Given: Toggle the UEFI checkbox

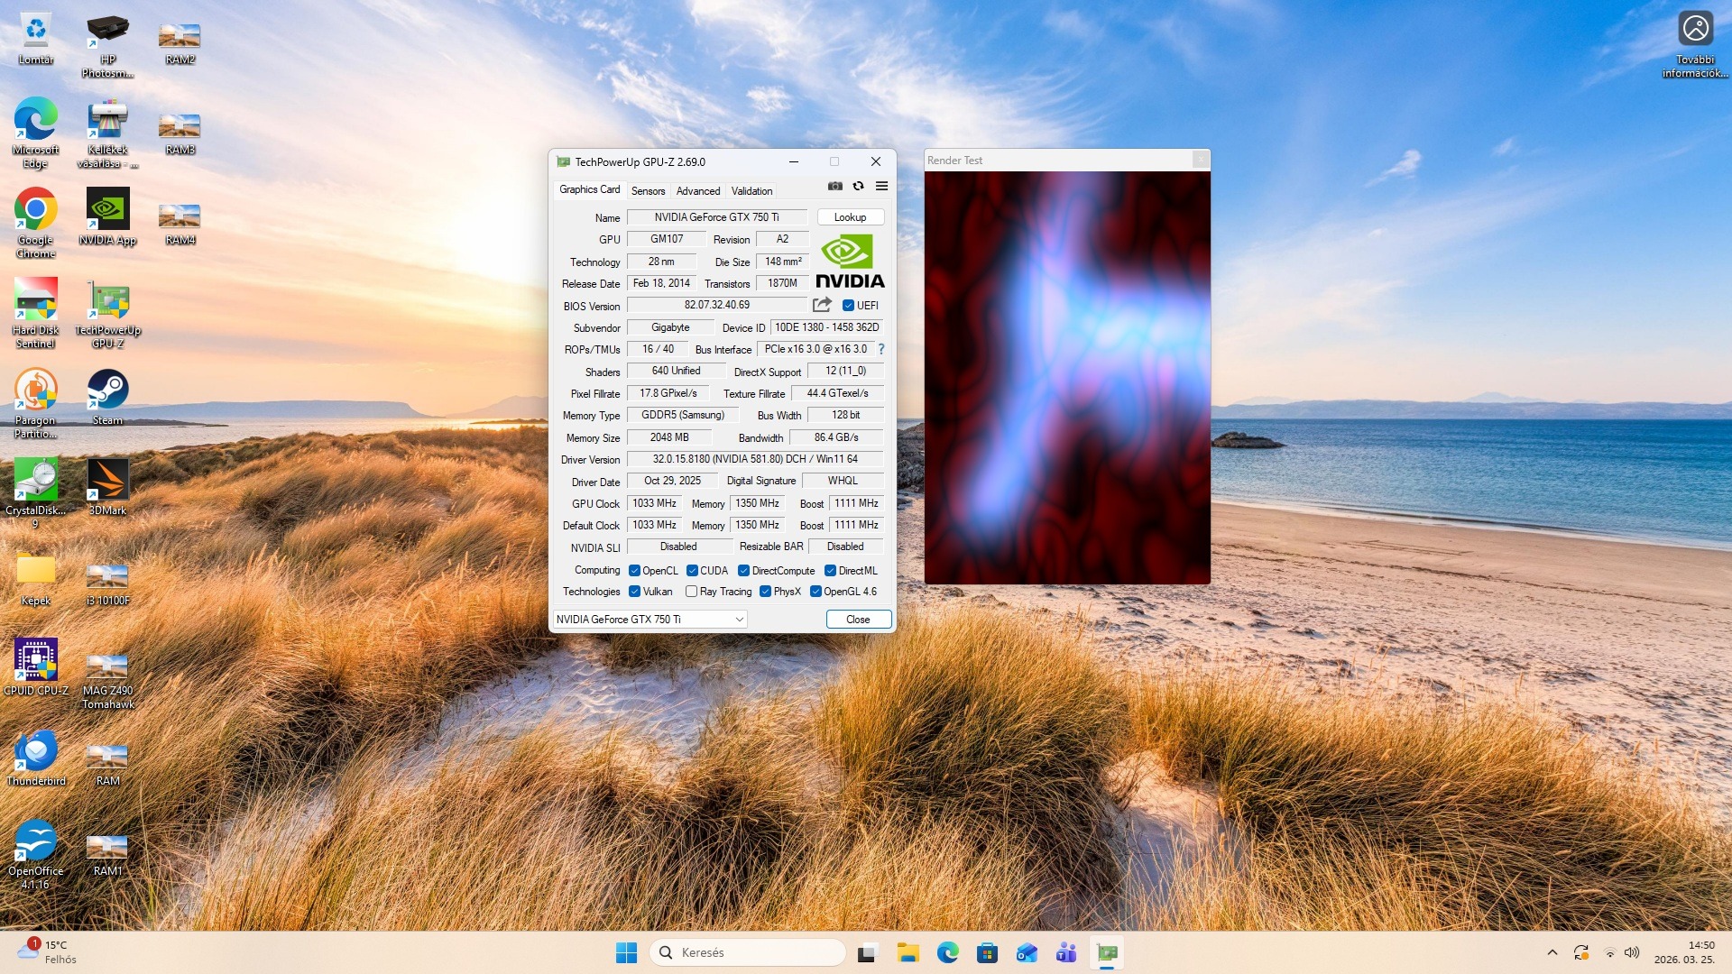Looking at the screenshot, I should (x=848, y=306).
